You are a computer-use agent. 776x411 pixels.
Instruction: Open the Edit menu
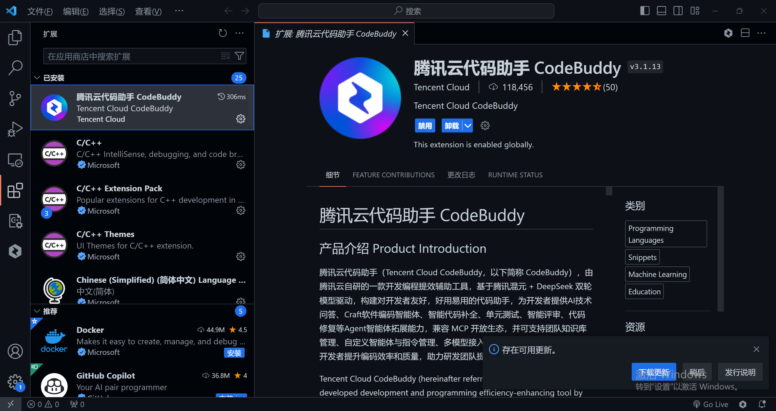click(76, 11)
